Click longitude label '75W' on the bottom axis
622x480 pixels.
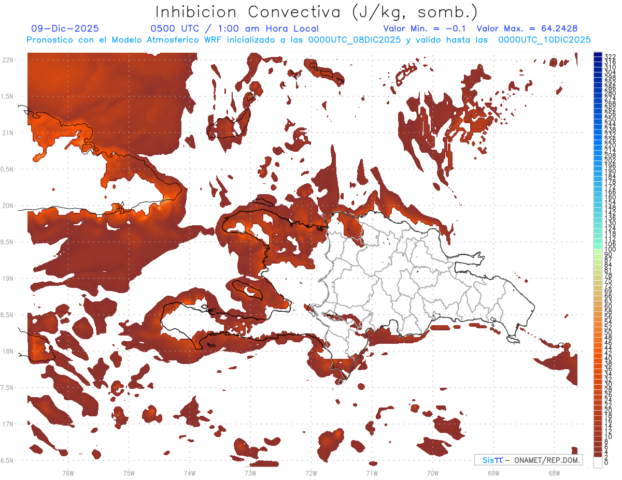(129, 473)
